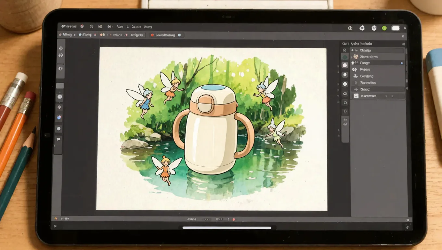The image size is (442, 250).
Task: Tap the white home indicator bar below the app
Action: coord(227,228)
